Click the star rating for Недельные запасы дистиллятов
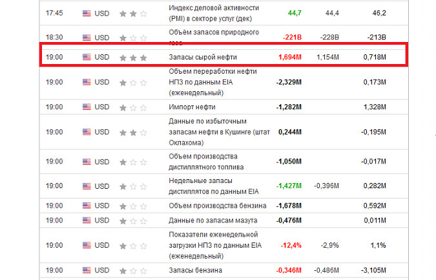The width and height of the screenshot is (436, 280). click(x=134, y=186)
